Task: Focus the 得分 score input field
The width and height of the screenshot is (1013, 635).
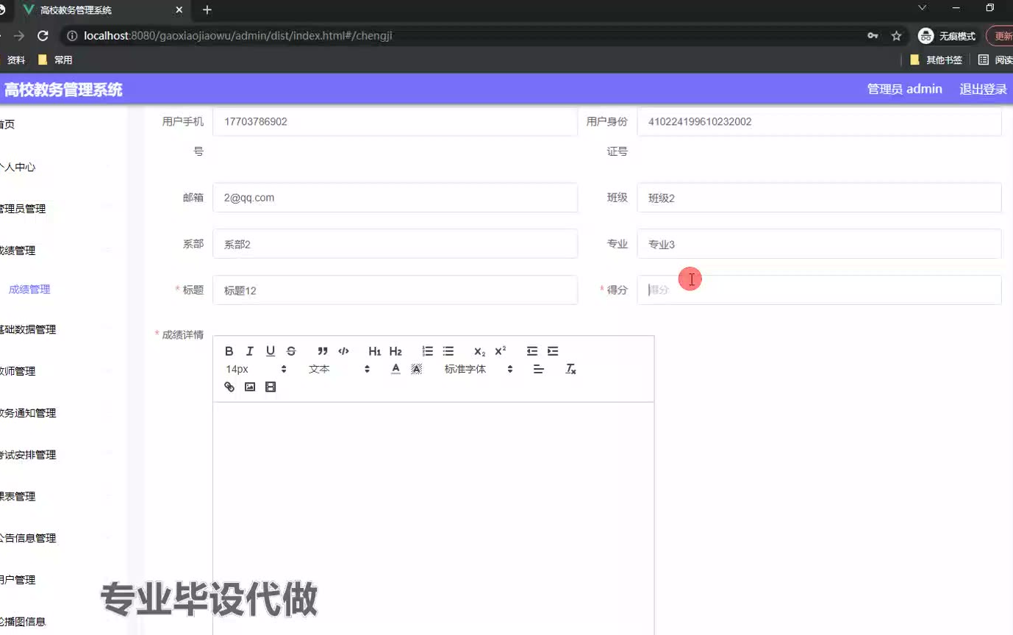Action: click(819, 290)
